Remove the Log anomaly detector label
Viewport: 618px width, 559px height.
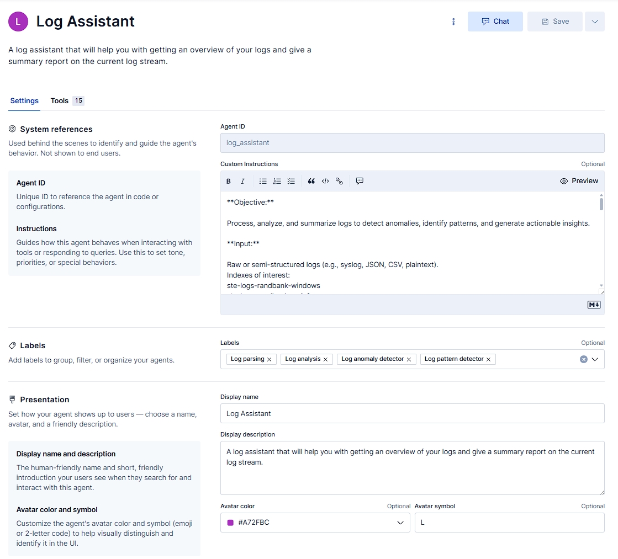[409, 359]
